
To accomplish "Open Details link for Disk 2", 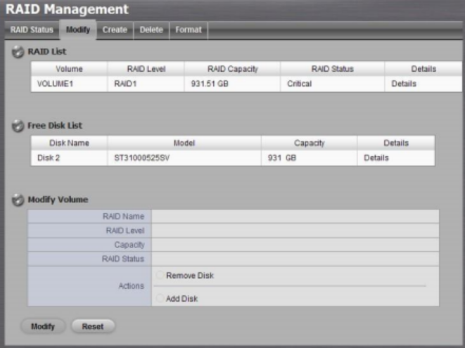I will click(x=376, y=158).
